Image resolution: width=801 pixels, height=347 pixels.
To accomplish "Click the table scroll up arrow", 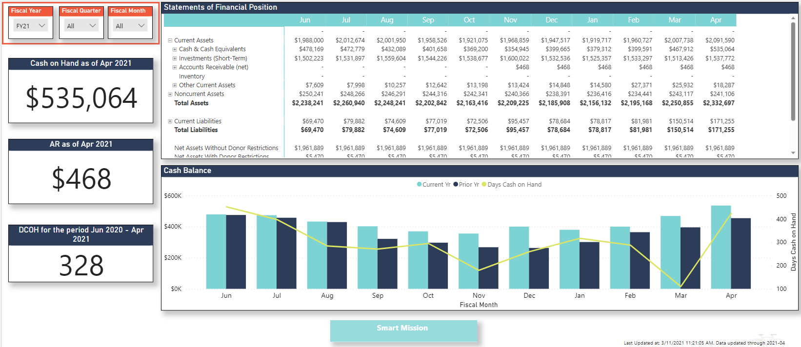I will click(793, 18).
